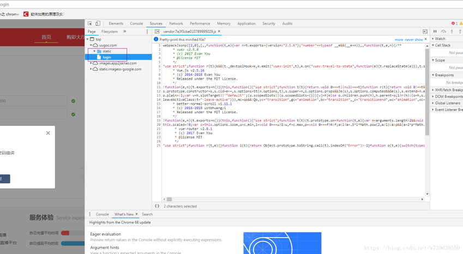The width and height of the screenshot is (463, 254).
Task: Expand static.imagess-google.com domain
Action: (91, 69)
